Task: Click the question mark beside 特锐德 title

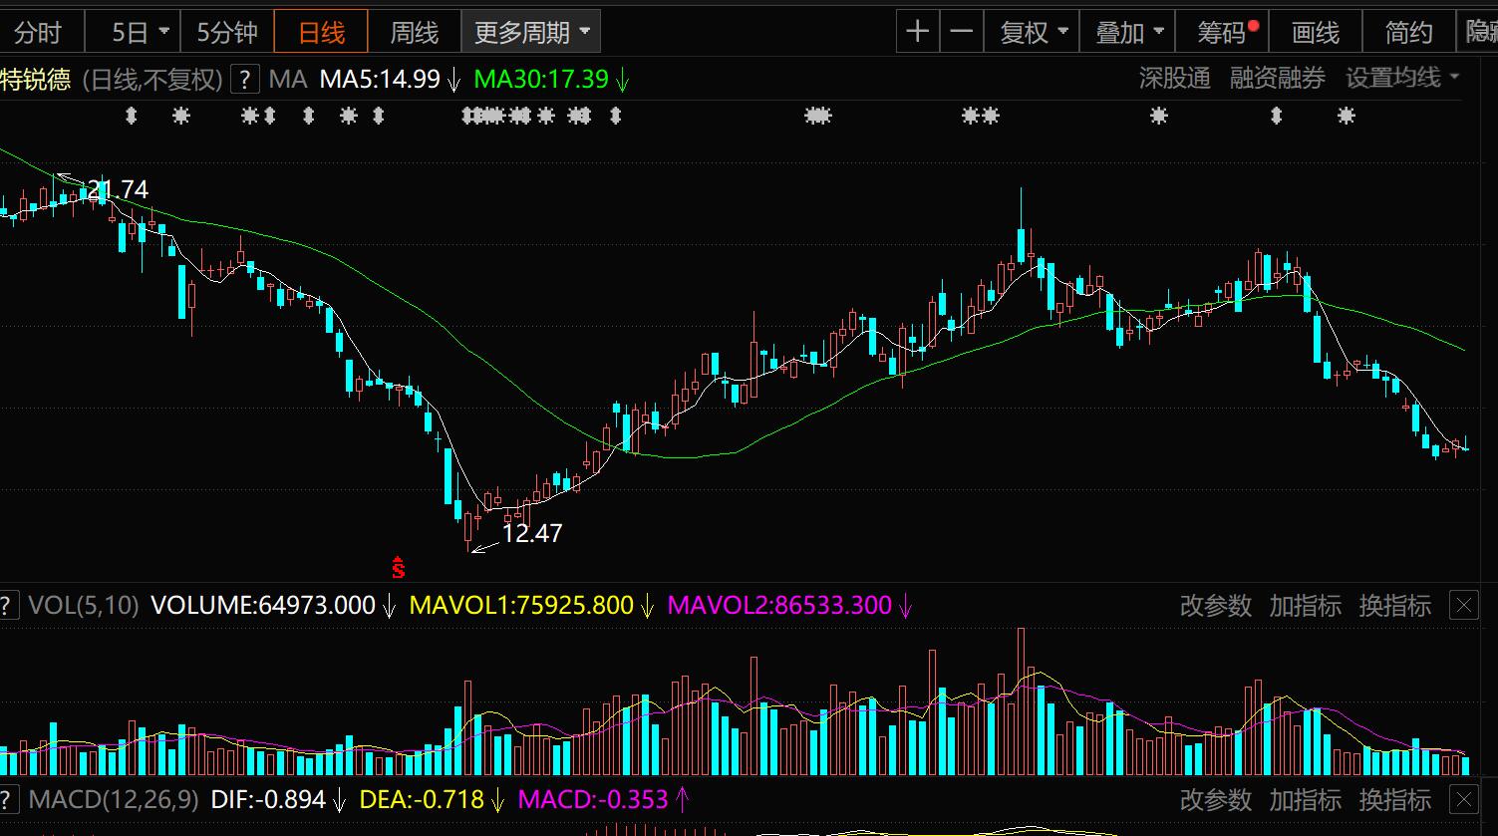Action: point(245,80)
